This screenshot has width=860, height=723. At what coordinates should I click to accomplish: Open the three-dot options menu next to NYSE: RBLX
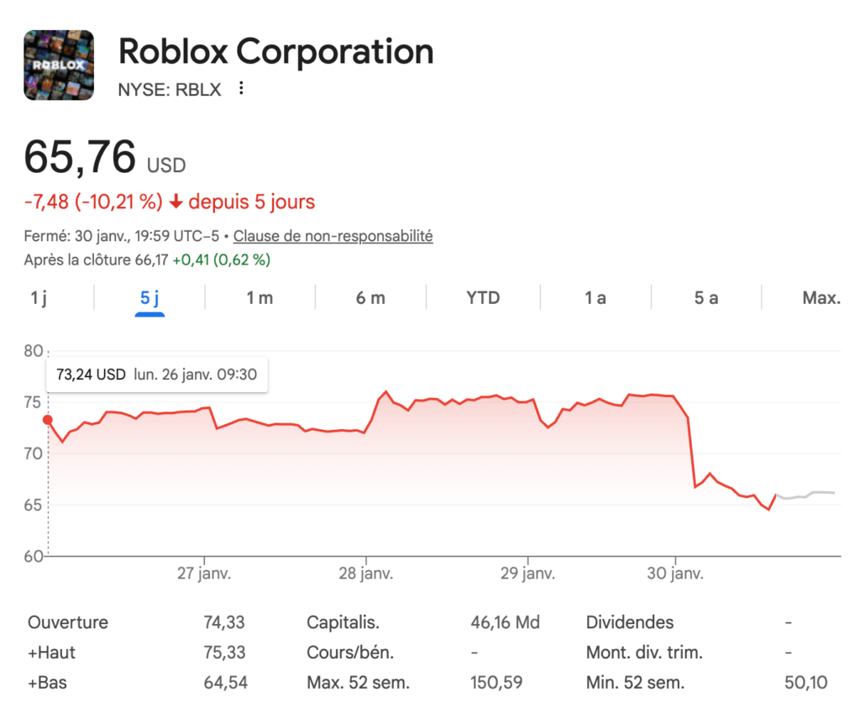point(240,86)
